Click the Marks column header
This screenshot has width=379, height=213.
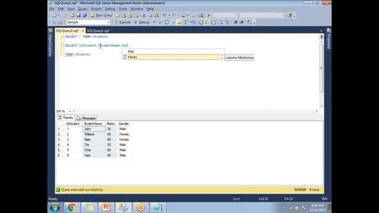tap(111, 124)
